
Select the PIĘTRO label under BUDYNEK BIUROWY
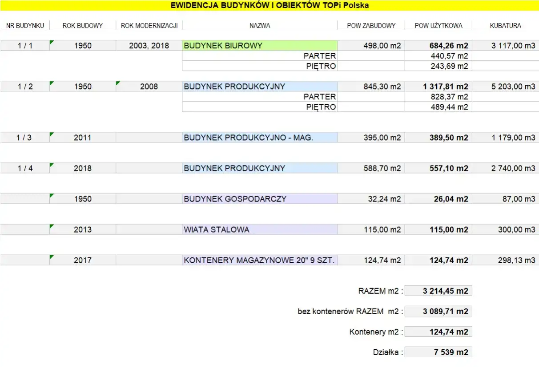click(x=321, y=66)
